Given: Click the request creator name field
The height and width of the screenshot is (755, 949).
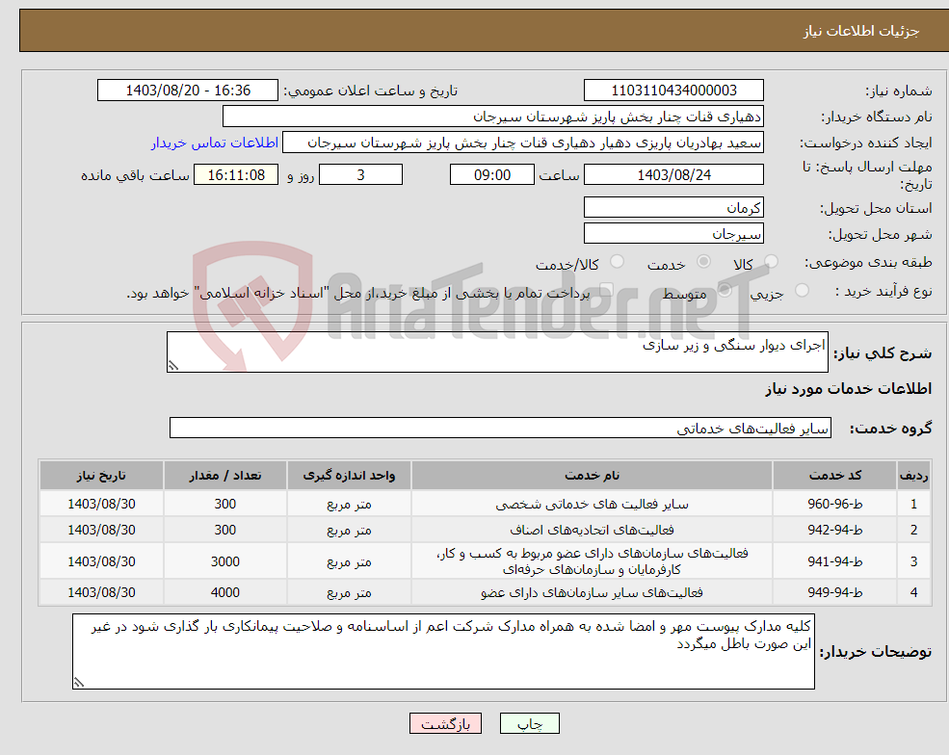Looking at the screenshot, I should [523, 143].
